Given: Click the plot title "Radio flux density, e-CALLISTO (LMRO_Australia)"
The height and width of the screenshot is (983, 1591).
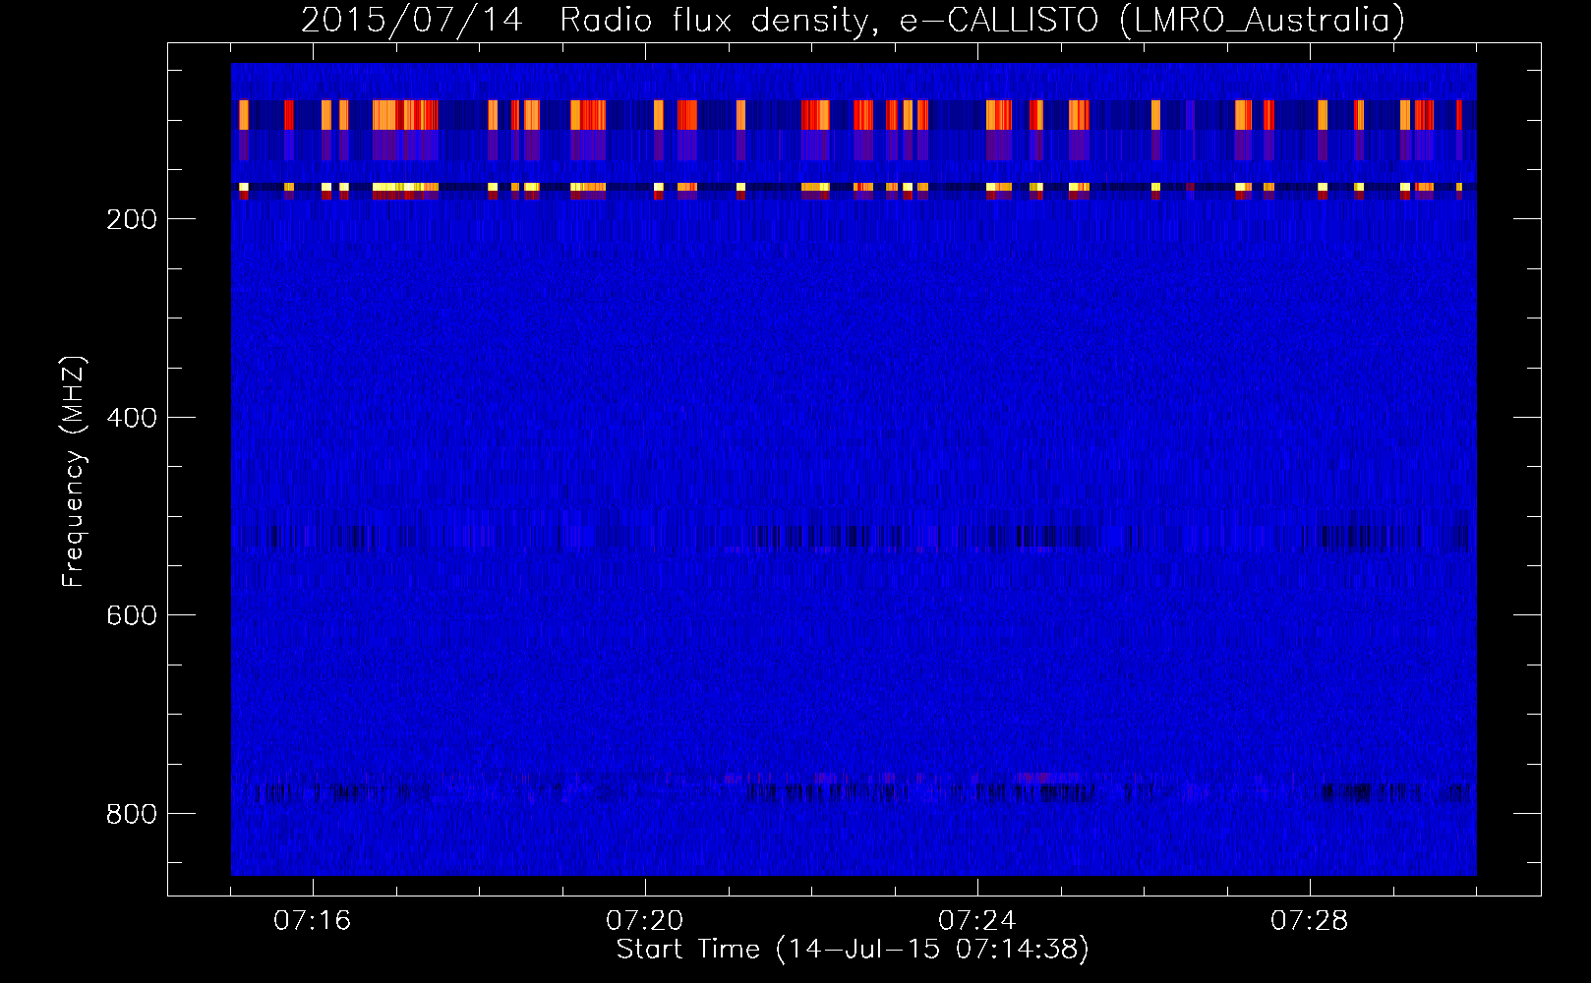Looking at the screenshot, I should tap(982, 20).
